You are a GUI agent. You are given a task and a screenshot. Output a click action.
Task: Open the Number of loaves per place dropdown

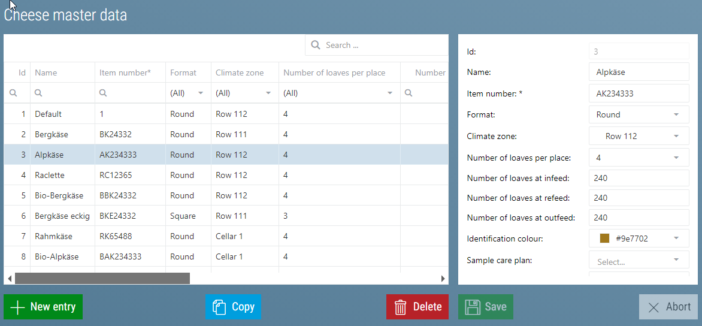676,158
